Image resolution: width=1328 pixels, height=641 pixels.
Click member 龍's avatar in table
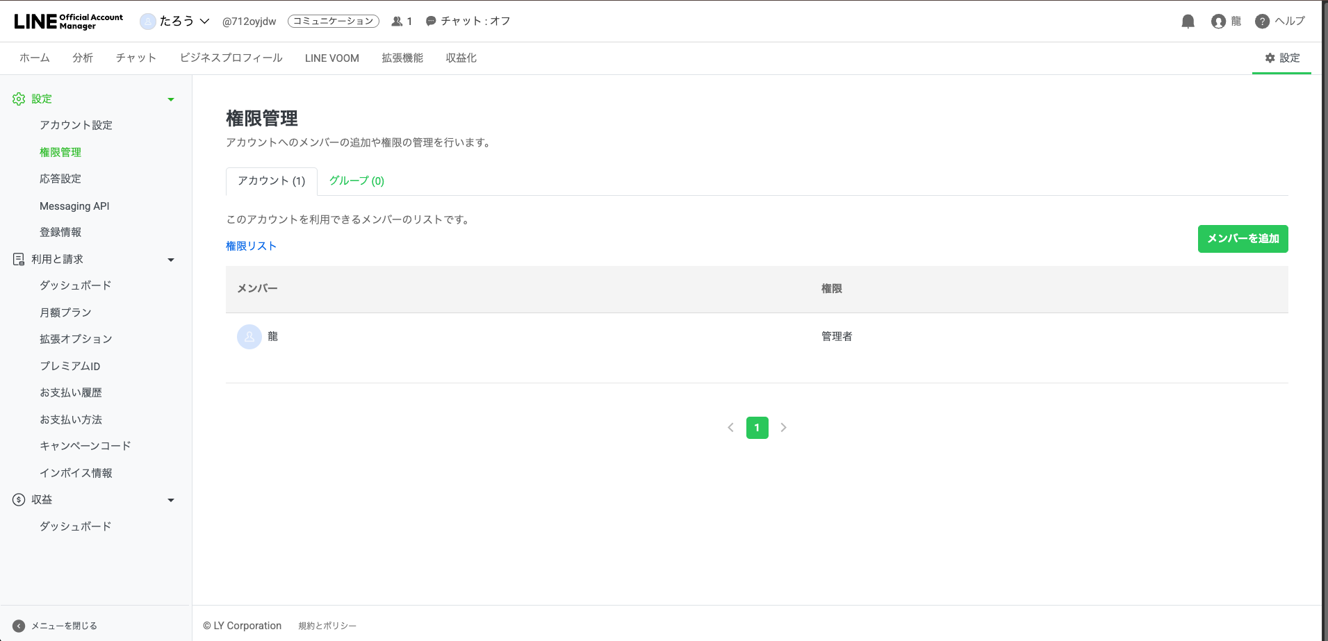[249, 337]
